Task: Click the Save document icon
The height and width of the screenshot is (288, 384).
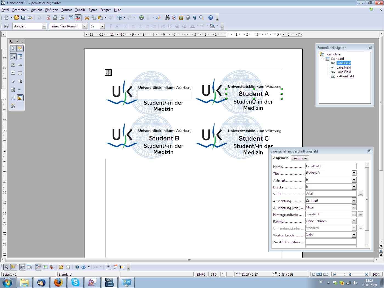Action: (23, 18)
